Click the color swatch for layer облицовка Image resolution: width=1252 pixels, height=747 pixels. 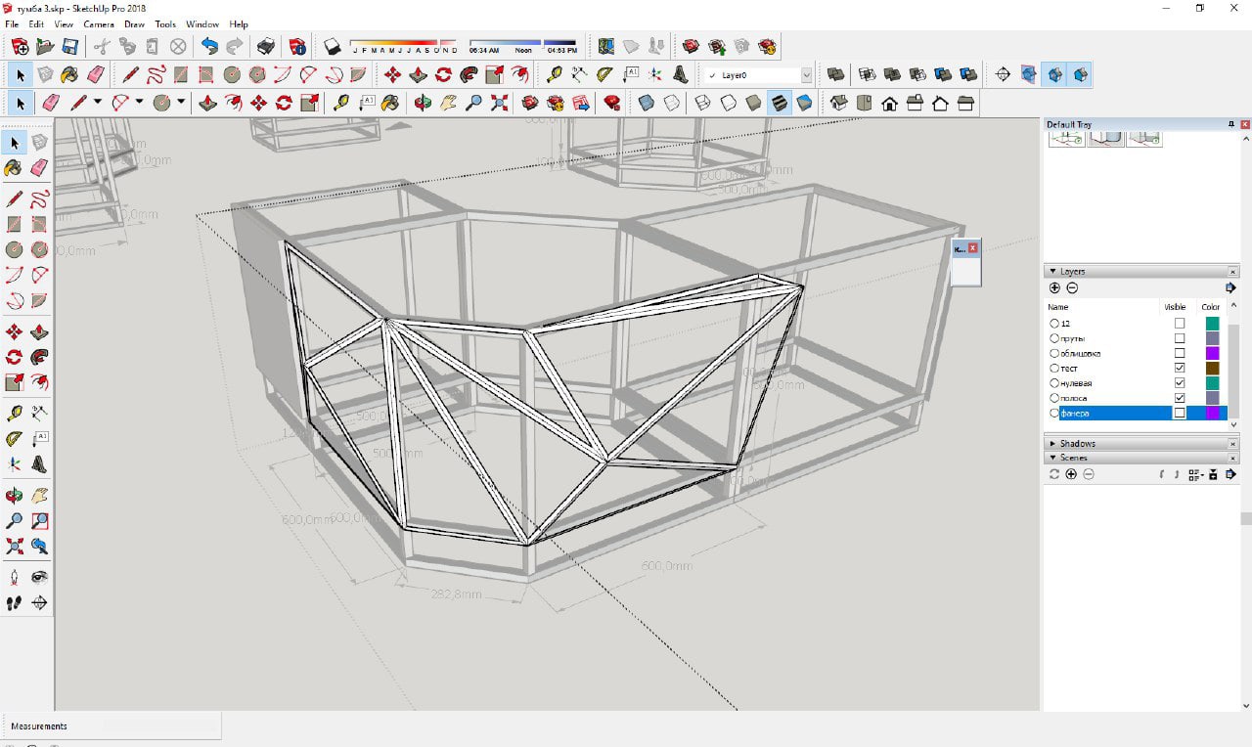coord(1213,353)
